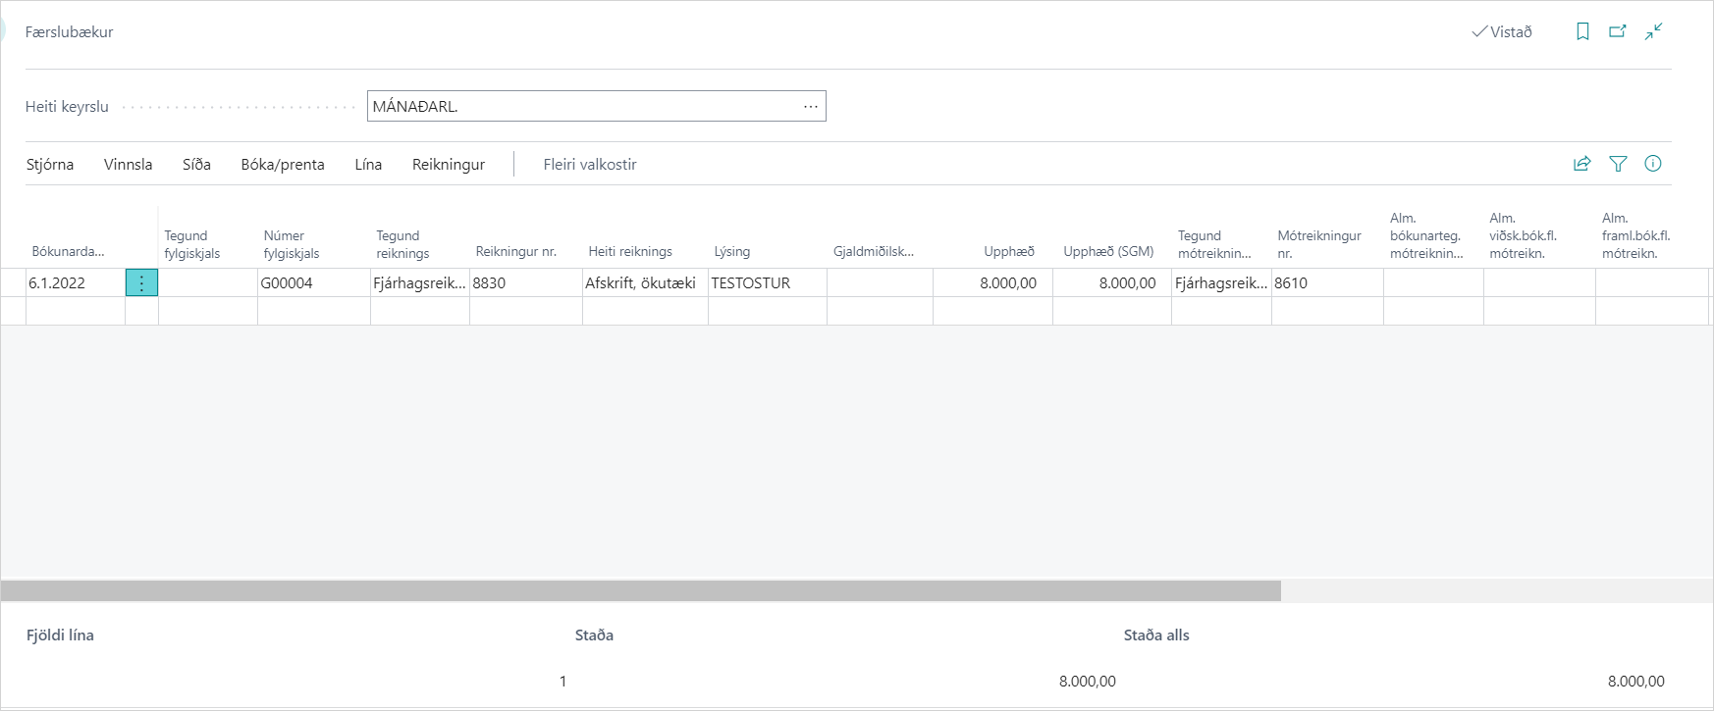Open the Lína menu
The width and height of the screenshot is (1714, 711).
[368, 165]
